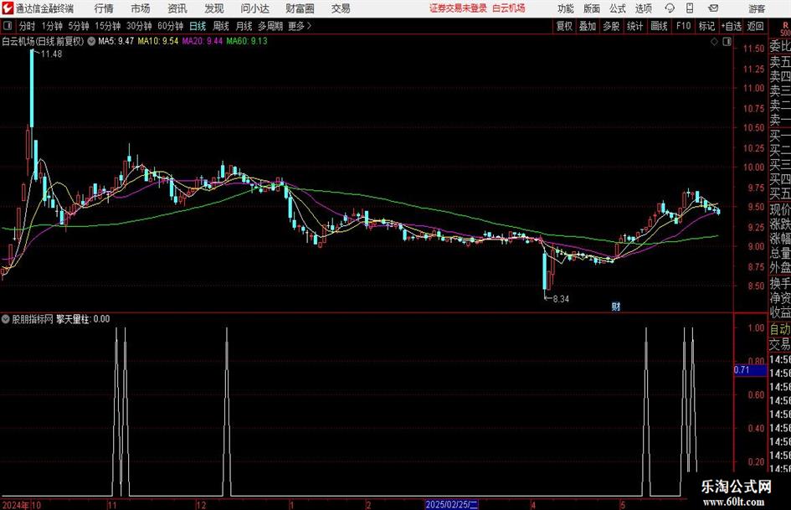Screen dimensions: 791x510
Task: Switch to 30分钟 period tab
Action: [139, 26]
